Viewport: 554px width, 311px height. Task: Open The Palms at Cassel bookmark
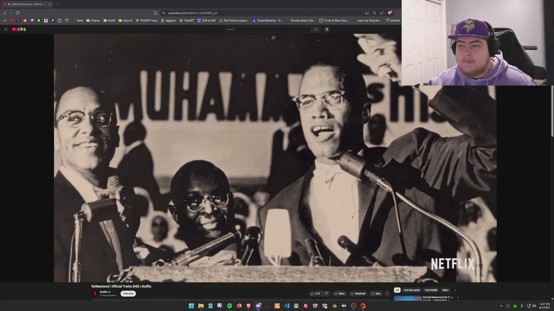coord(234,20)
